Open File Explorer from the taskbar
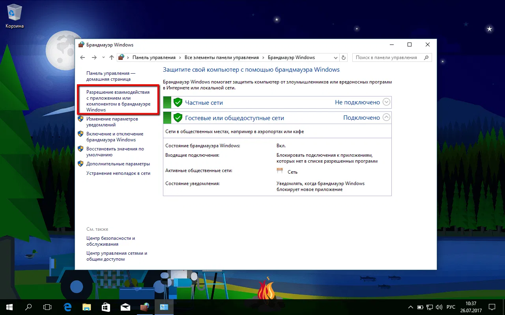Screen dimensions: 505x315 (86, 307)
